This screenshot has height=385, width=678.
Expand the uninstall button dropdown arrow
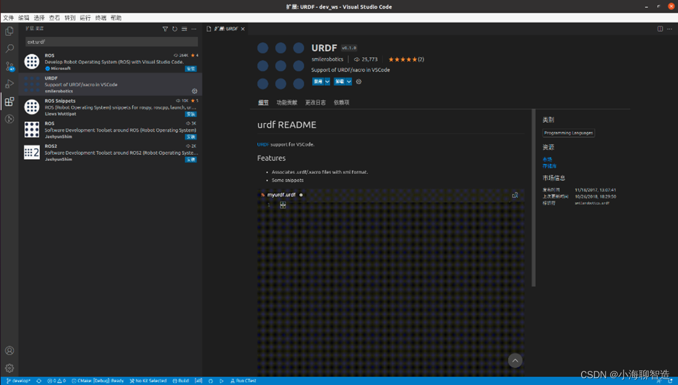[x=349, y=82]
